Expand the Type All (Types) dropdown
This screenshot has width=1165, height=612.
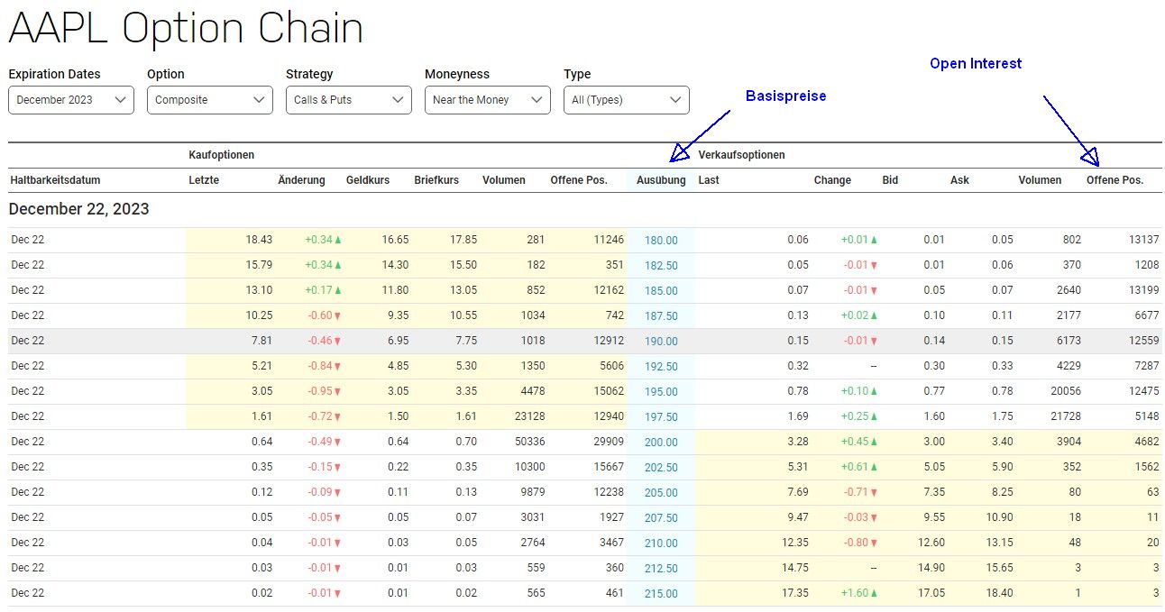[627, 100]
